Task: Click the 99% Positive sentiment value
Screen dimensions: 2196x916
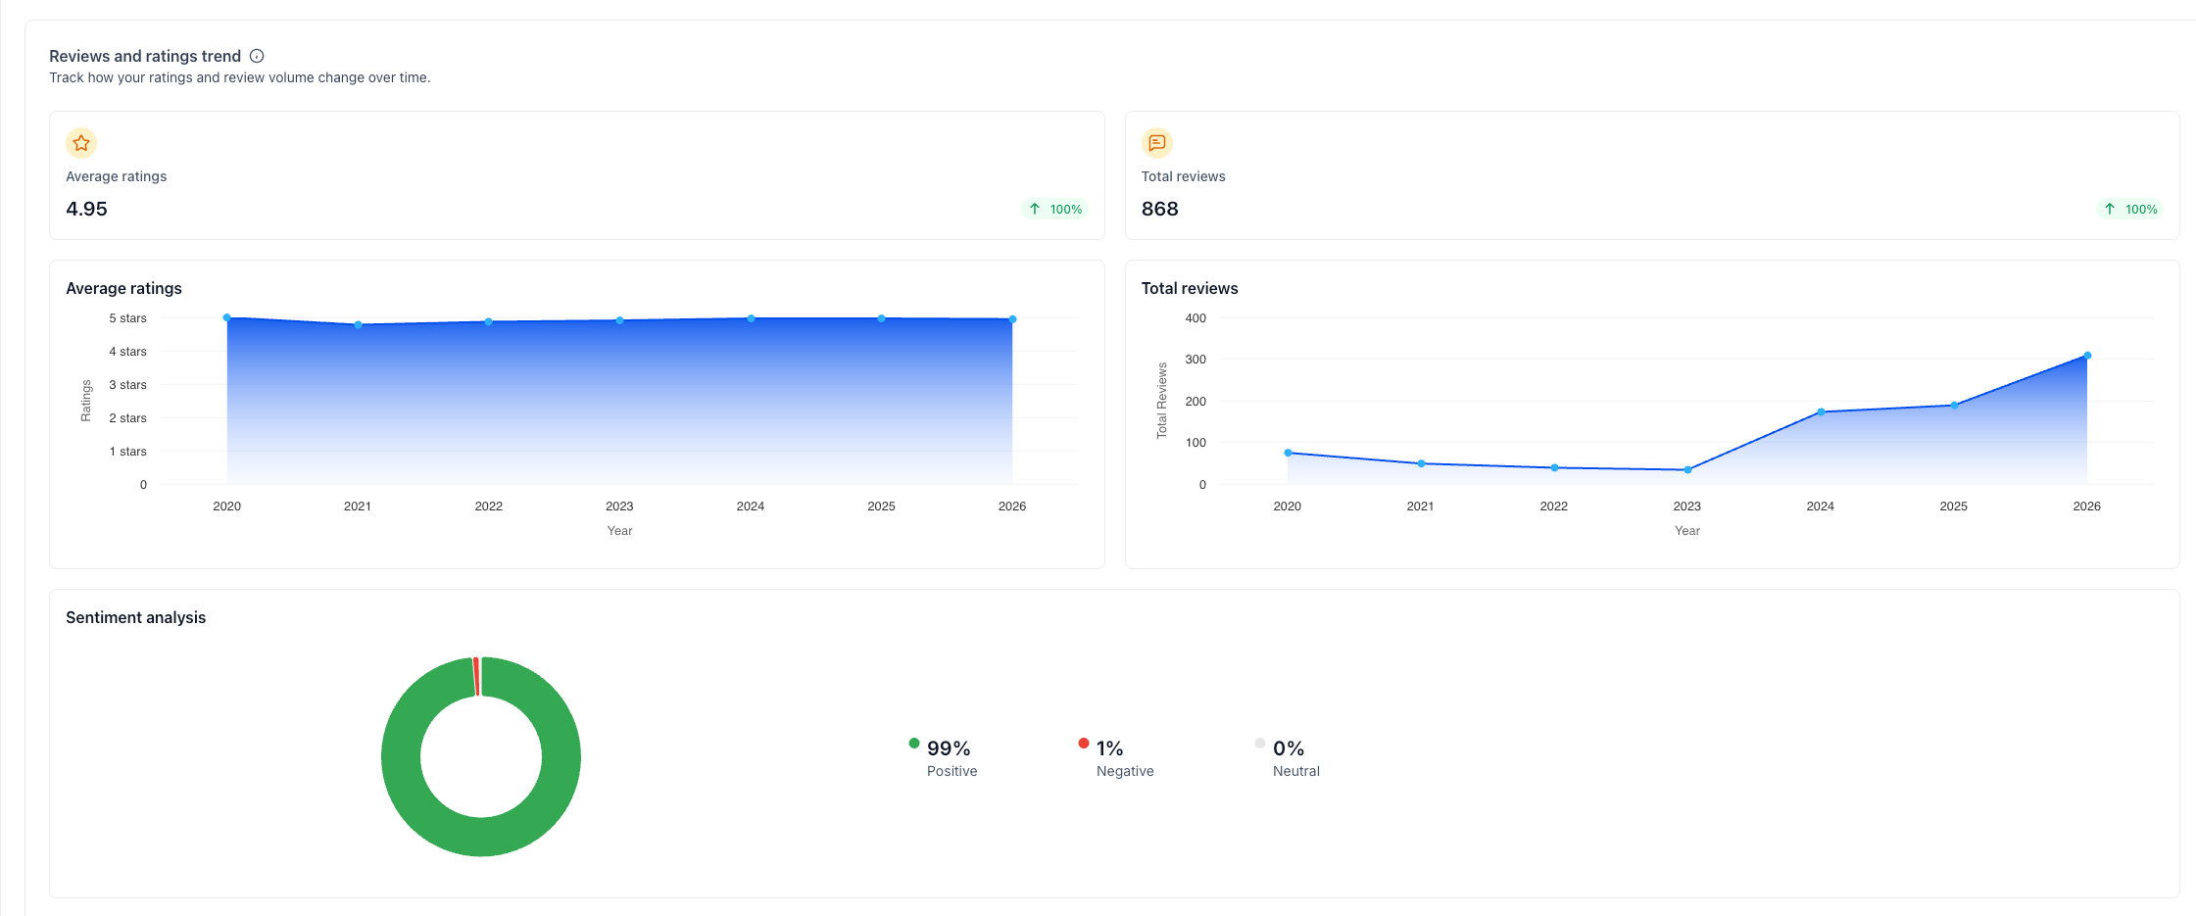Action: tap(949, 748)
